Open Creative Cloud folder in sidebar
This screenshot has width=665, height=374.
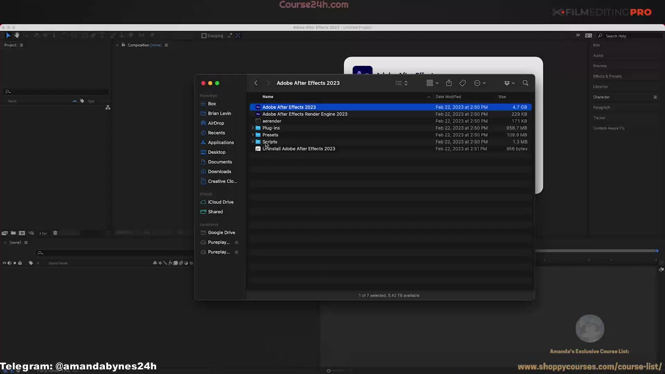(x=222, y=181)
